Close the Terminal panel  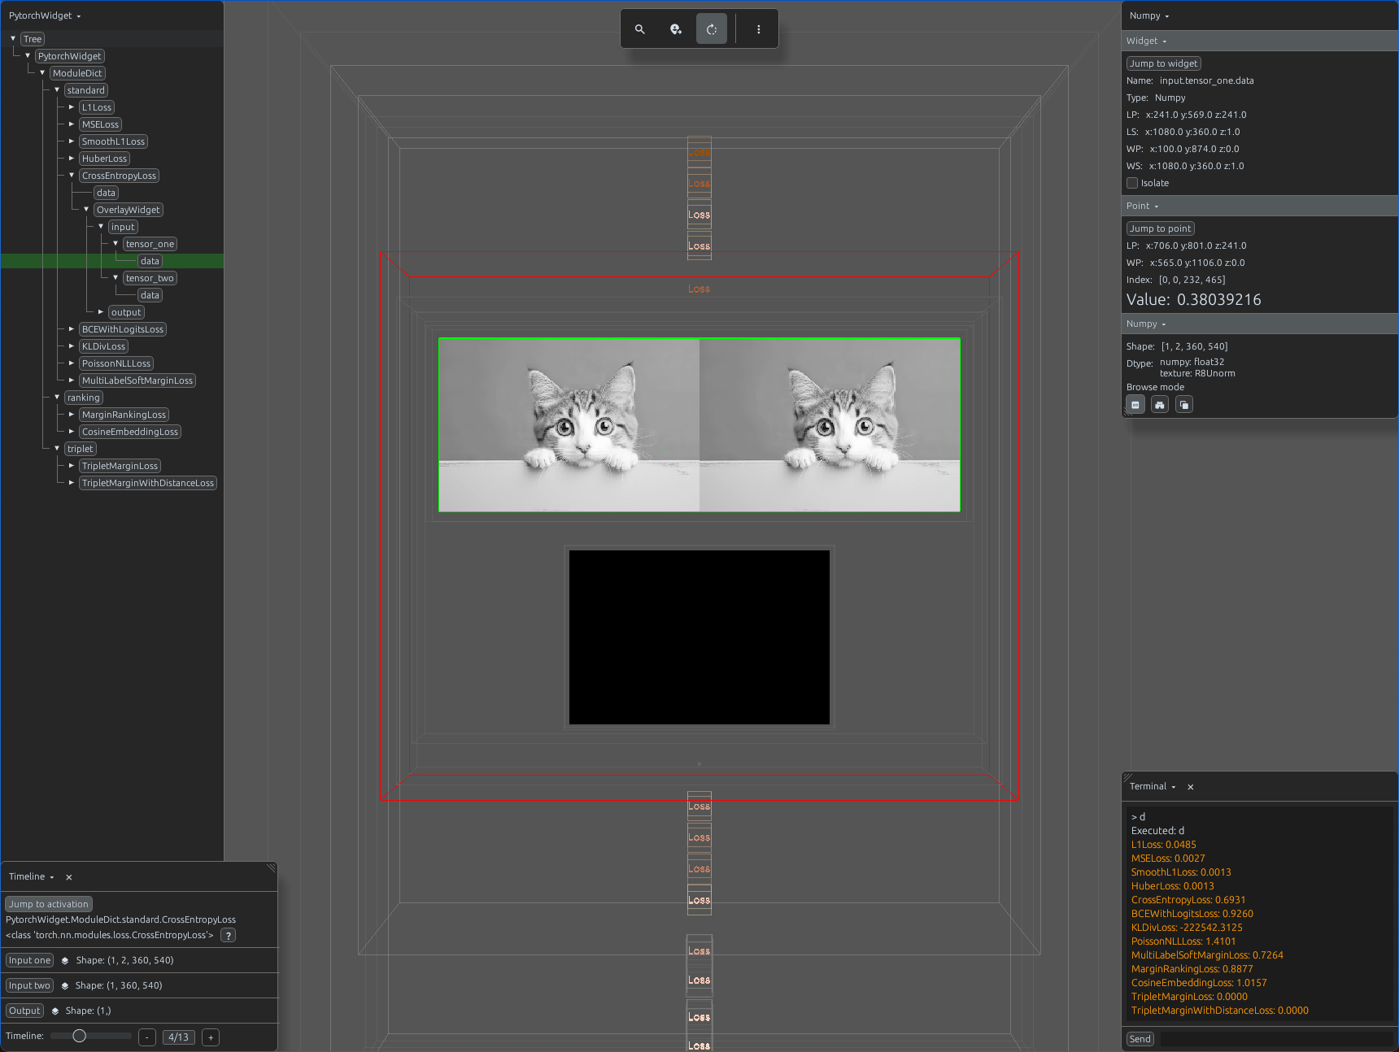point(1191,787)
